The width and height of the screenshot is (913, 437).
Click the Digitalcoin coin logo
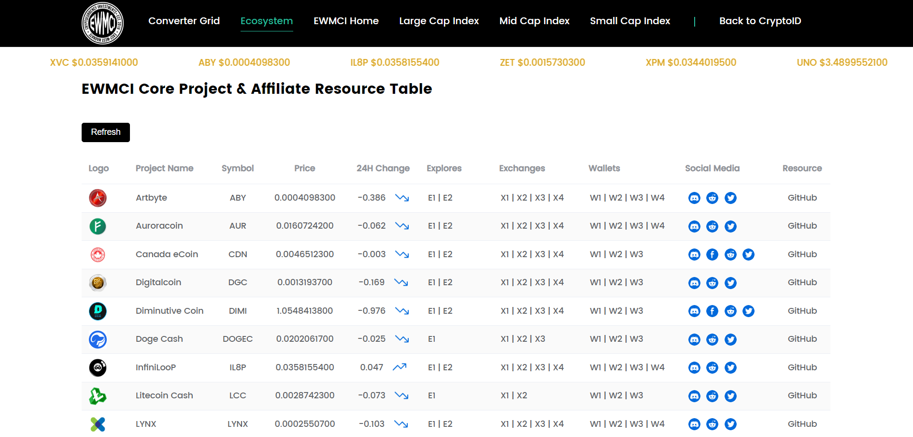(x=98, y=283)
